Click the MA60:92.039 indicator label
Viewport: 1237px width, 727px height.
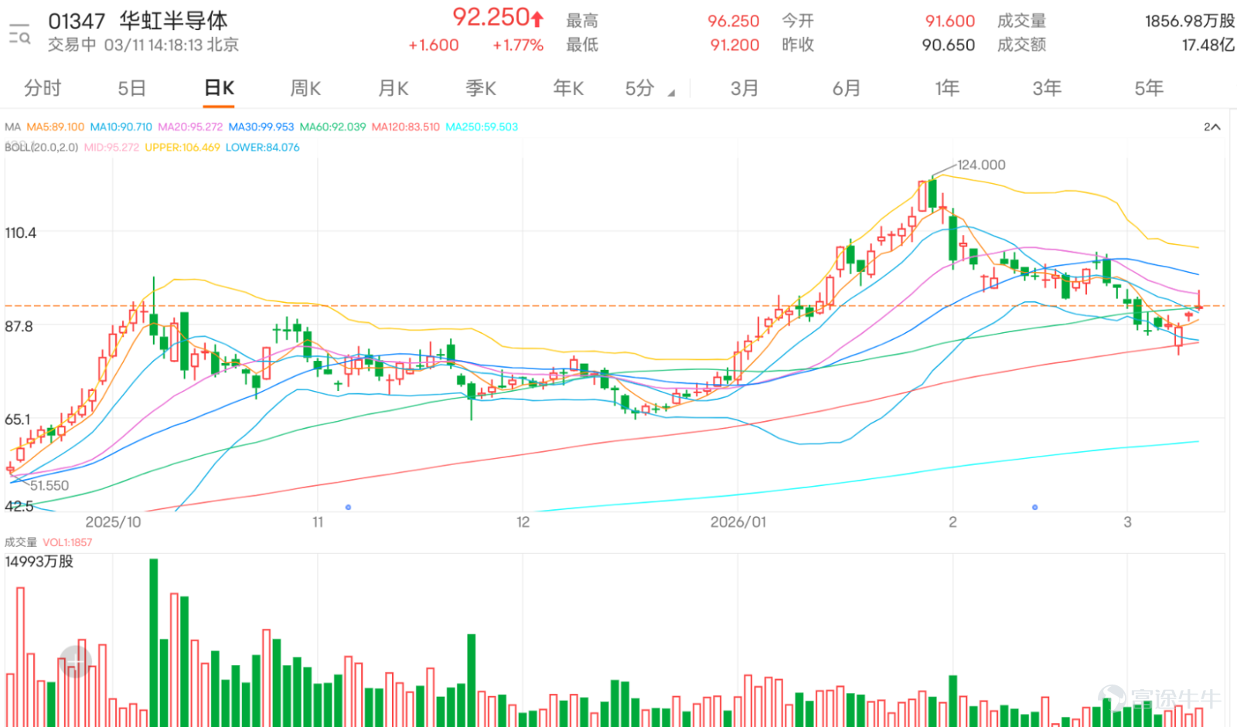(x=332, y=127)
